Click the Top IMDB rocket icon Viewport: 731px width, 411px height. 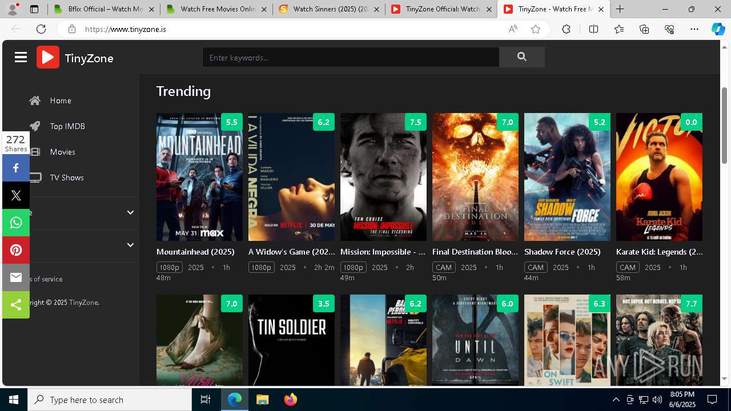[x=35, y=126]
